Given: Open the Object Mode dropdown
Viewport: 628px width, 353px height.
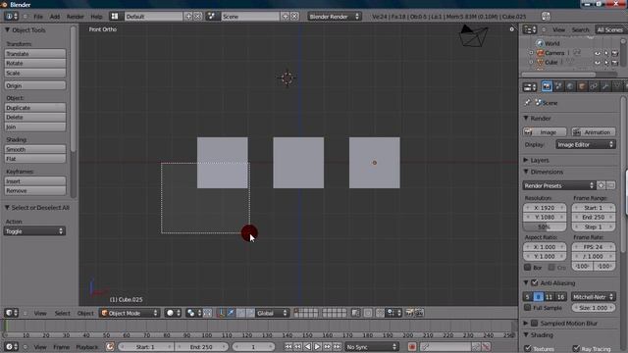Looking at the screenshot, I should (x=130, y=313).
